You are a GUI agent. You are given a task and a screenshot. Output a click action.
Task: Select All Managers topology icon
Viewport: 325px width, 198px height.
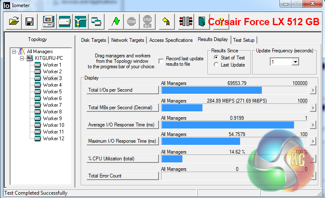coord(22,51)
